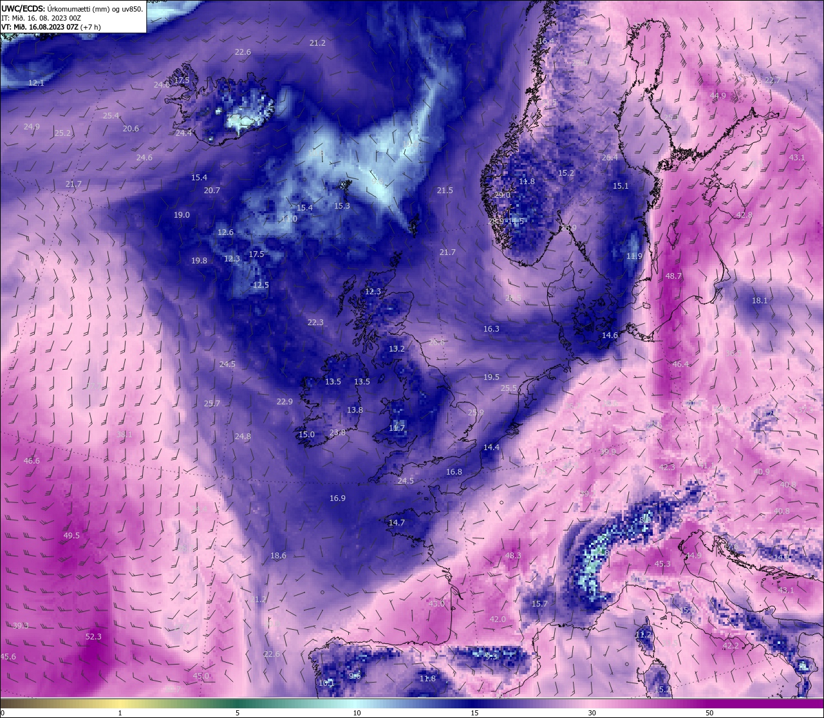This screenshot has width=824, height=718.
Task: Click the 20.7 value on the map
Action: point(212,190)
